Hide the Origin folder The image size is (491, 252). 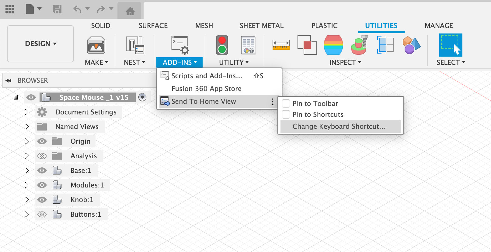coord(42,141)
